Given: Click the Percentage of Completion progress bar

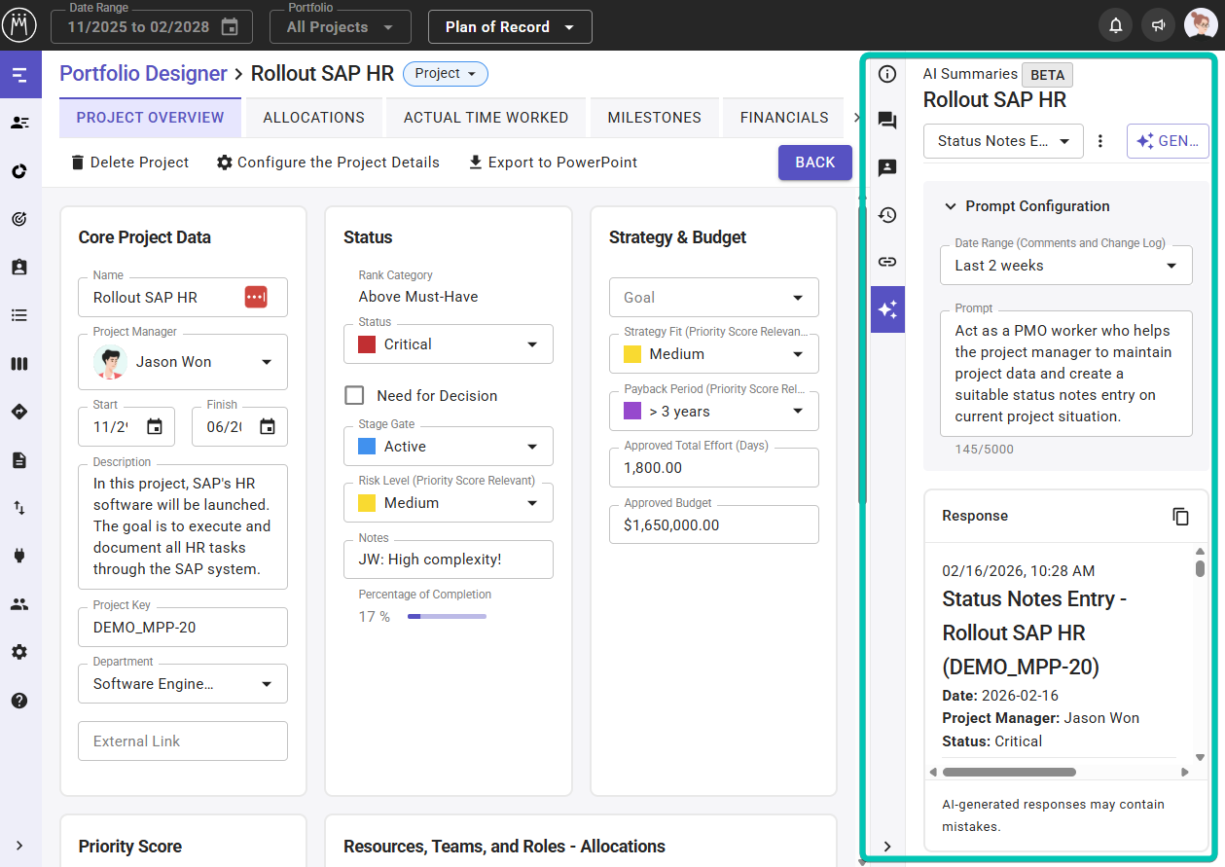Looking at the screenshot, I should pyautogui.click(x=447, y=616).
